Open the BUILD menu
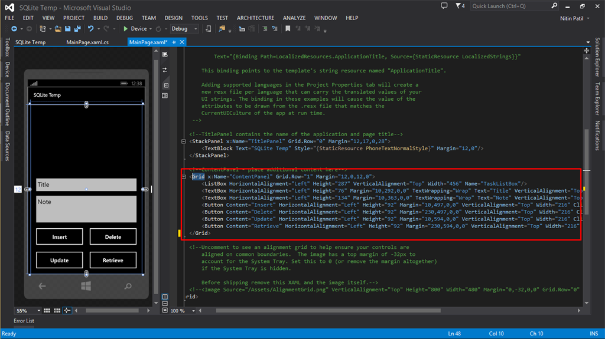This screenshot has height=339, width=605. click(x=100, y=18)
